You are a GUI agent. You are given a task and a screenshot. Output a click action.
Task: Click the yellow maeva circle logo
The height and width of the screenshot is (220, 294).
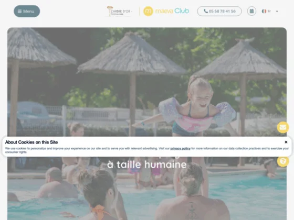tap(148, 11)
